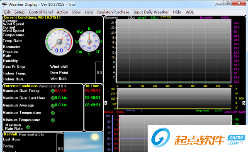The height and width of the screenshot is (152, 248).
Task: Click the Humidity label in Current Conditions
Action: pos(10,61)
